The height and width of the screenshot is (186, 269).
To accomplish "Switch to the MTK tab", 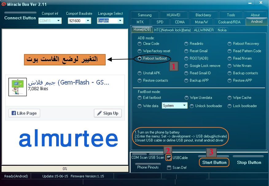I will (140, 22).
